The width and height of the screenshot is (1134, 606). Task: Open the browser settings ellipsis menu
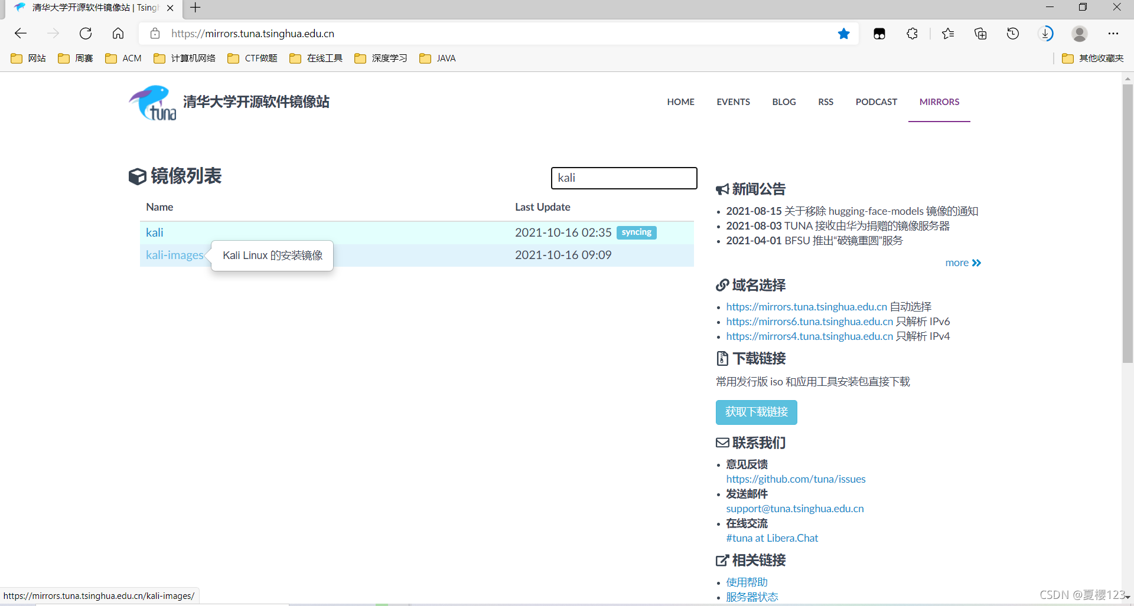(1113, 34)
